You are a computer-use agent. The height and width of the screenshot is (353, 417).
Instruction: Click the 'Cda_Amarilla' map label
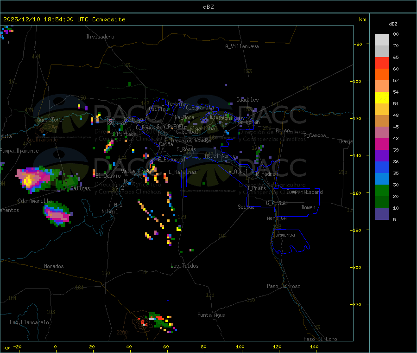pyautogui.click(x=35, y=201)
